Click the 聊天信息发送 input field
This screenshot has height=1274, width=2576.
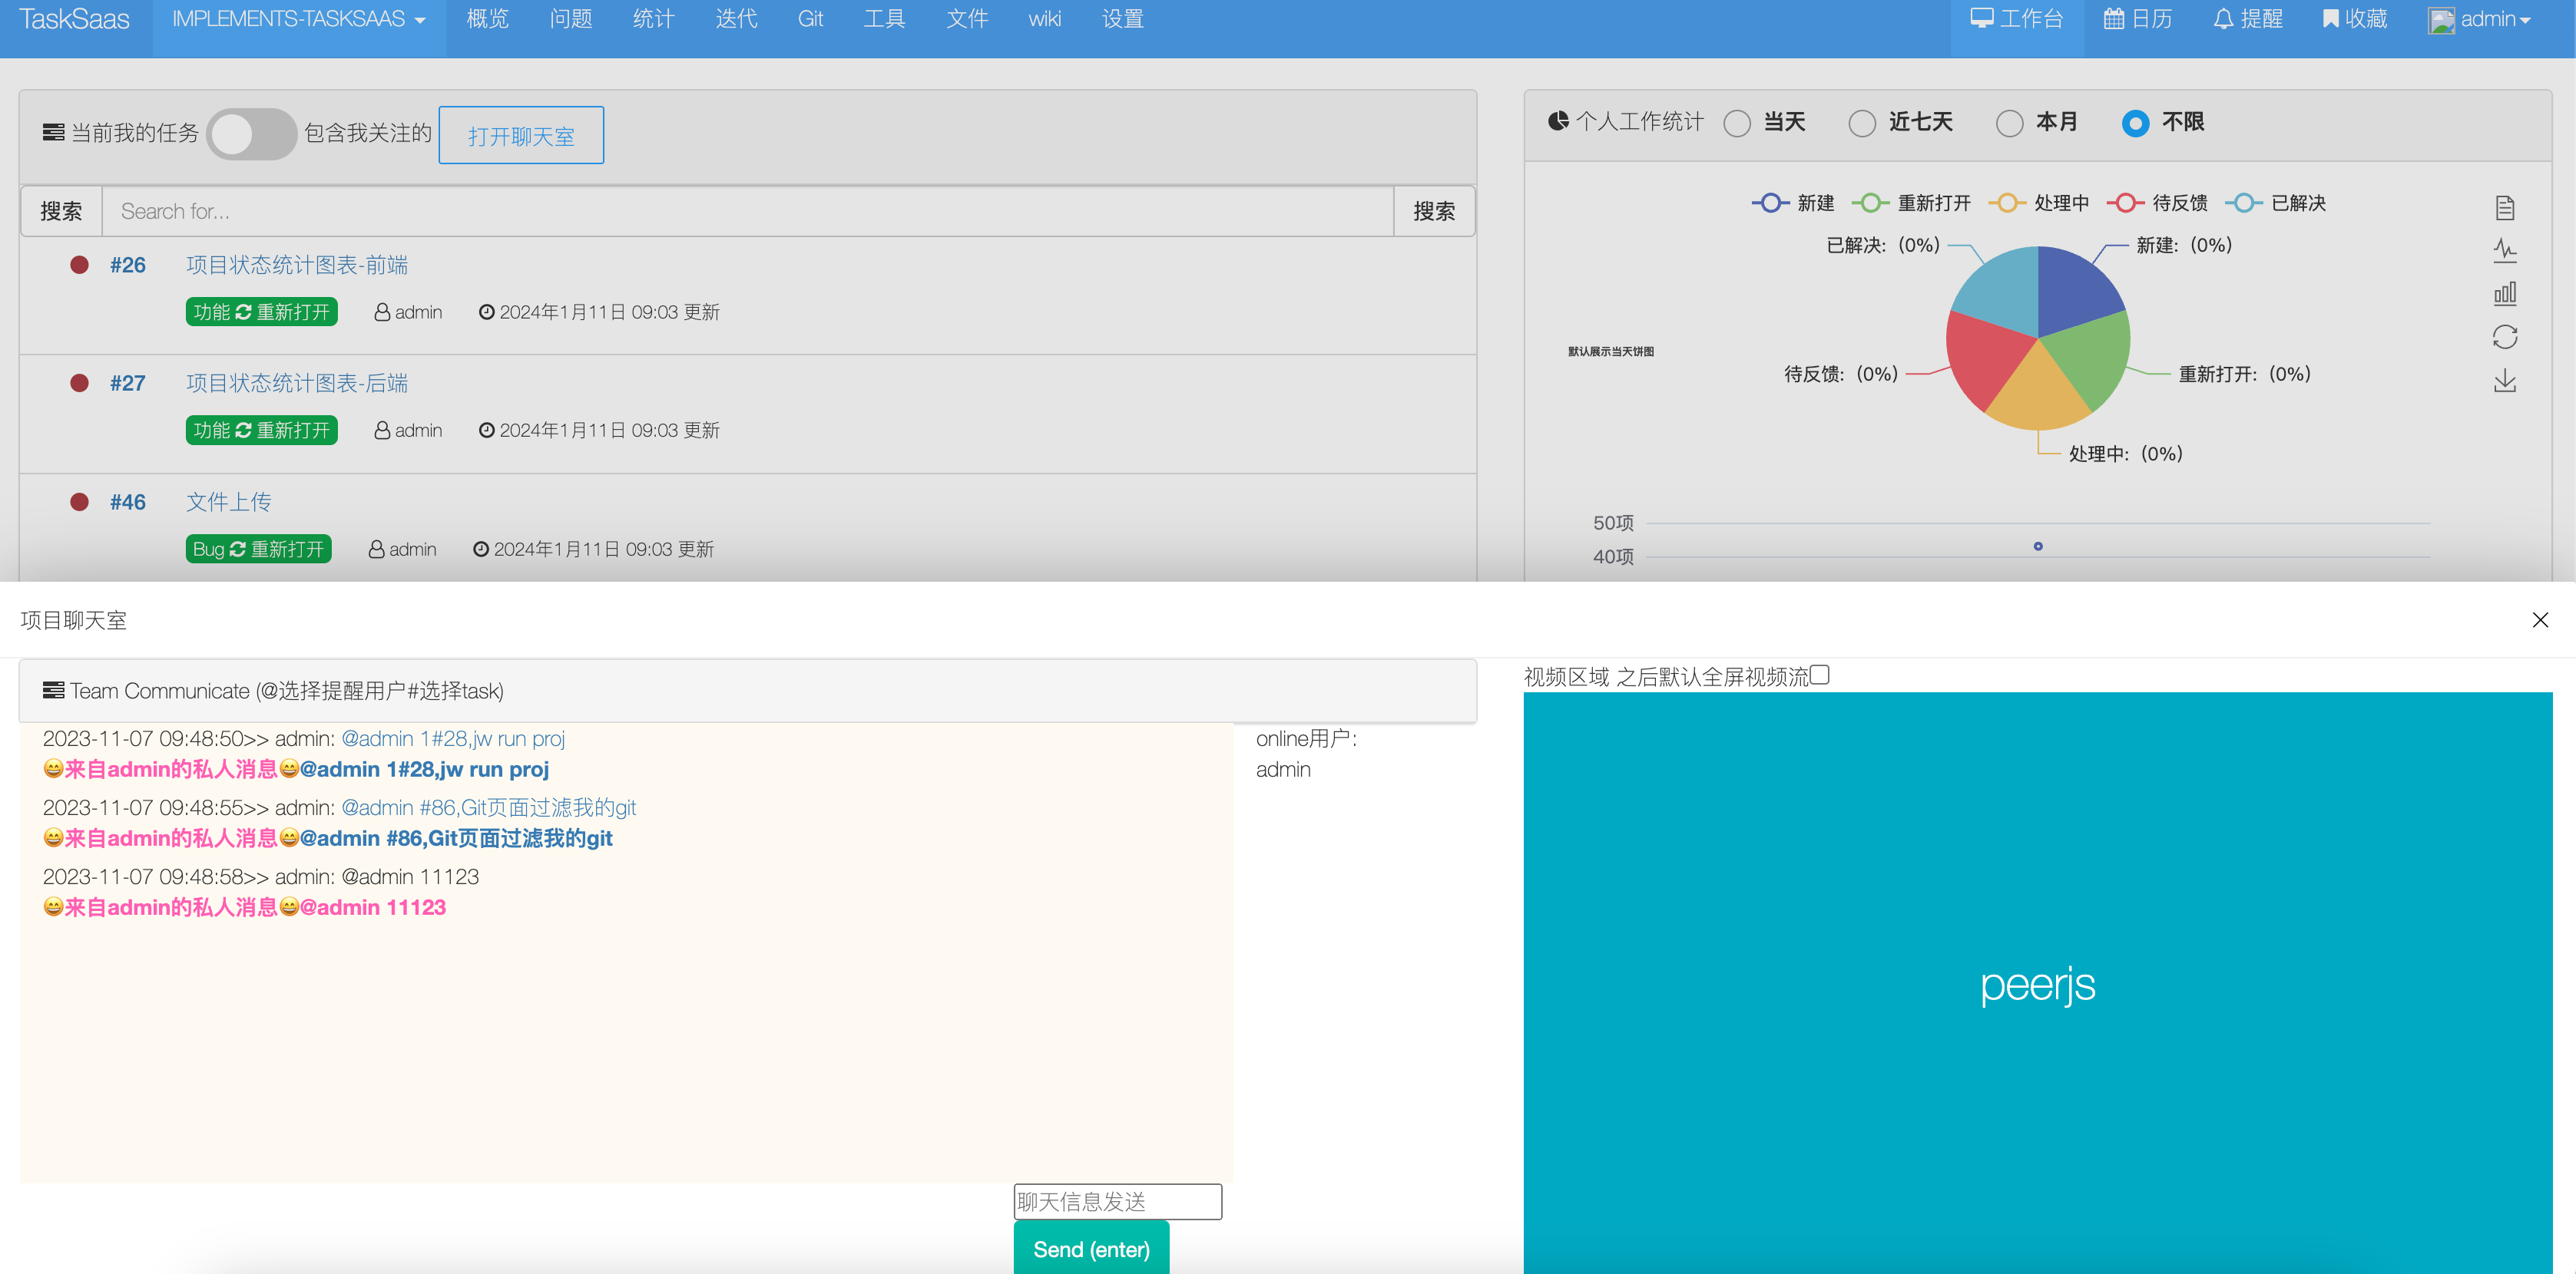[1117, 1201]
